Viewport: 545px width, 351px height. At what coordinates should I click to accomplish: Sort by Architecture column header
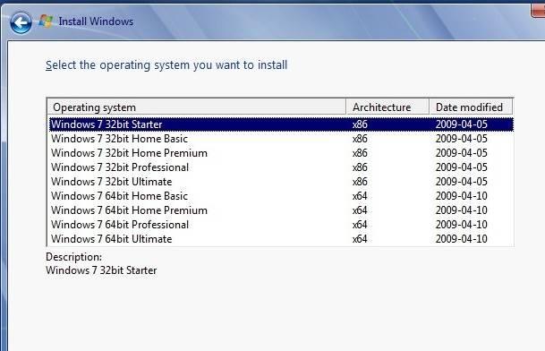[x=387, y=107]
